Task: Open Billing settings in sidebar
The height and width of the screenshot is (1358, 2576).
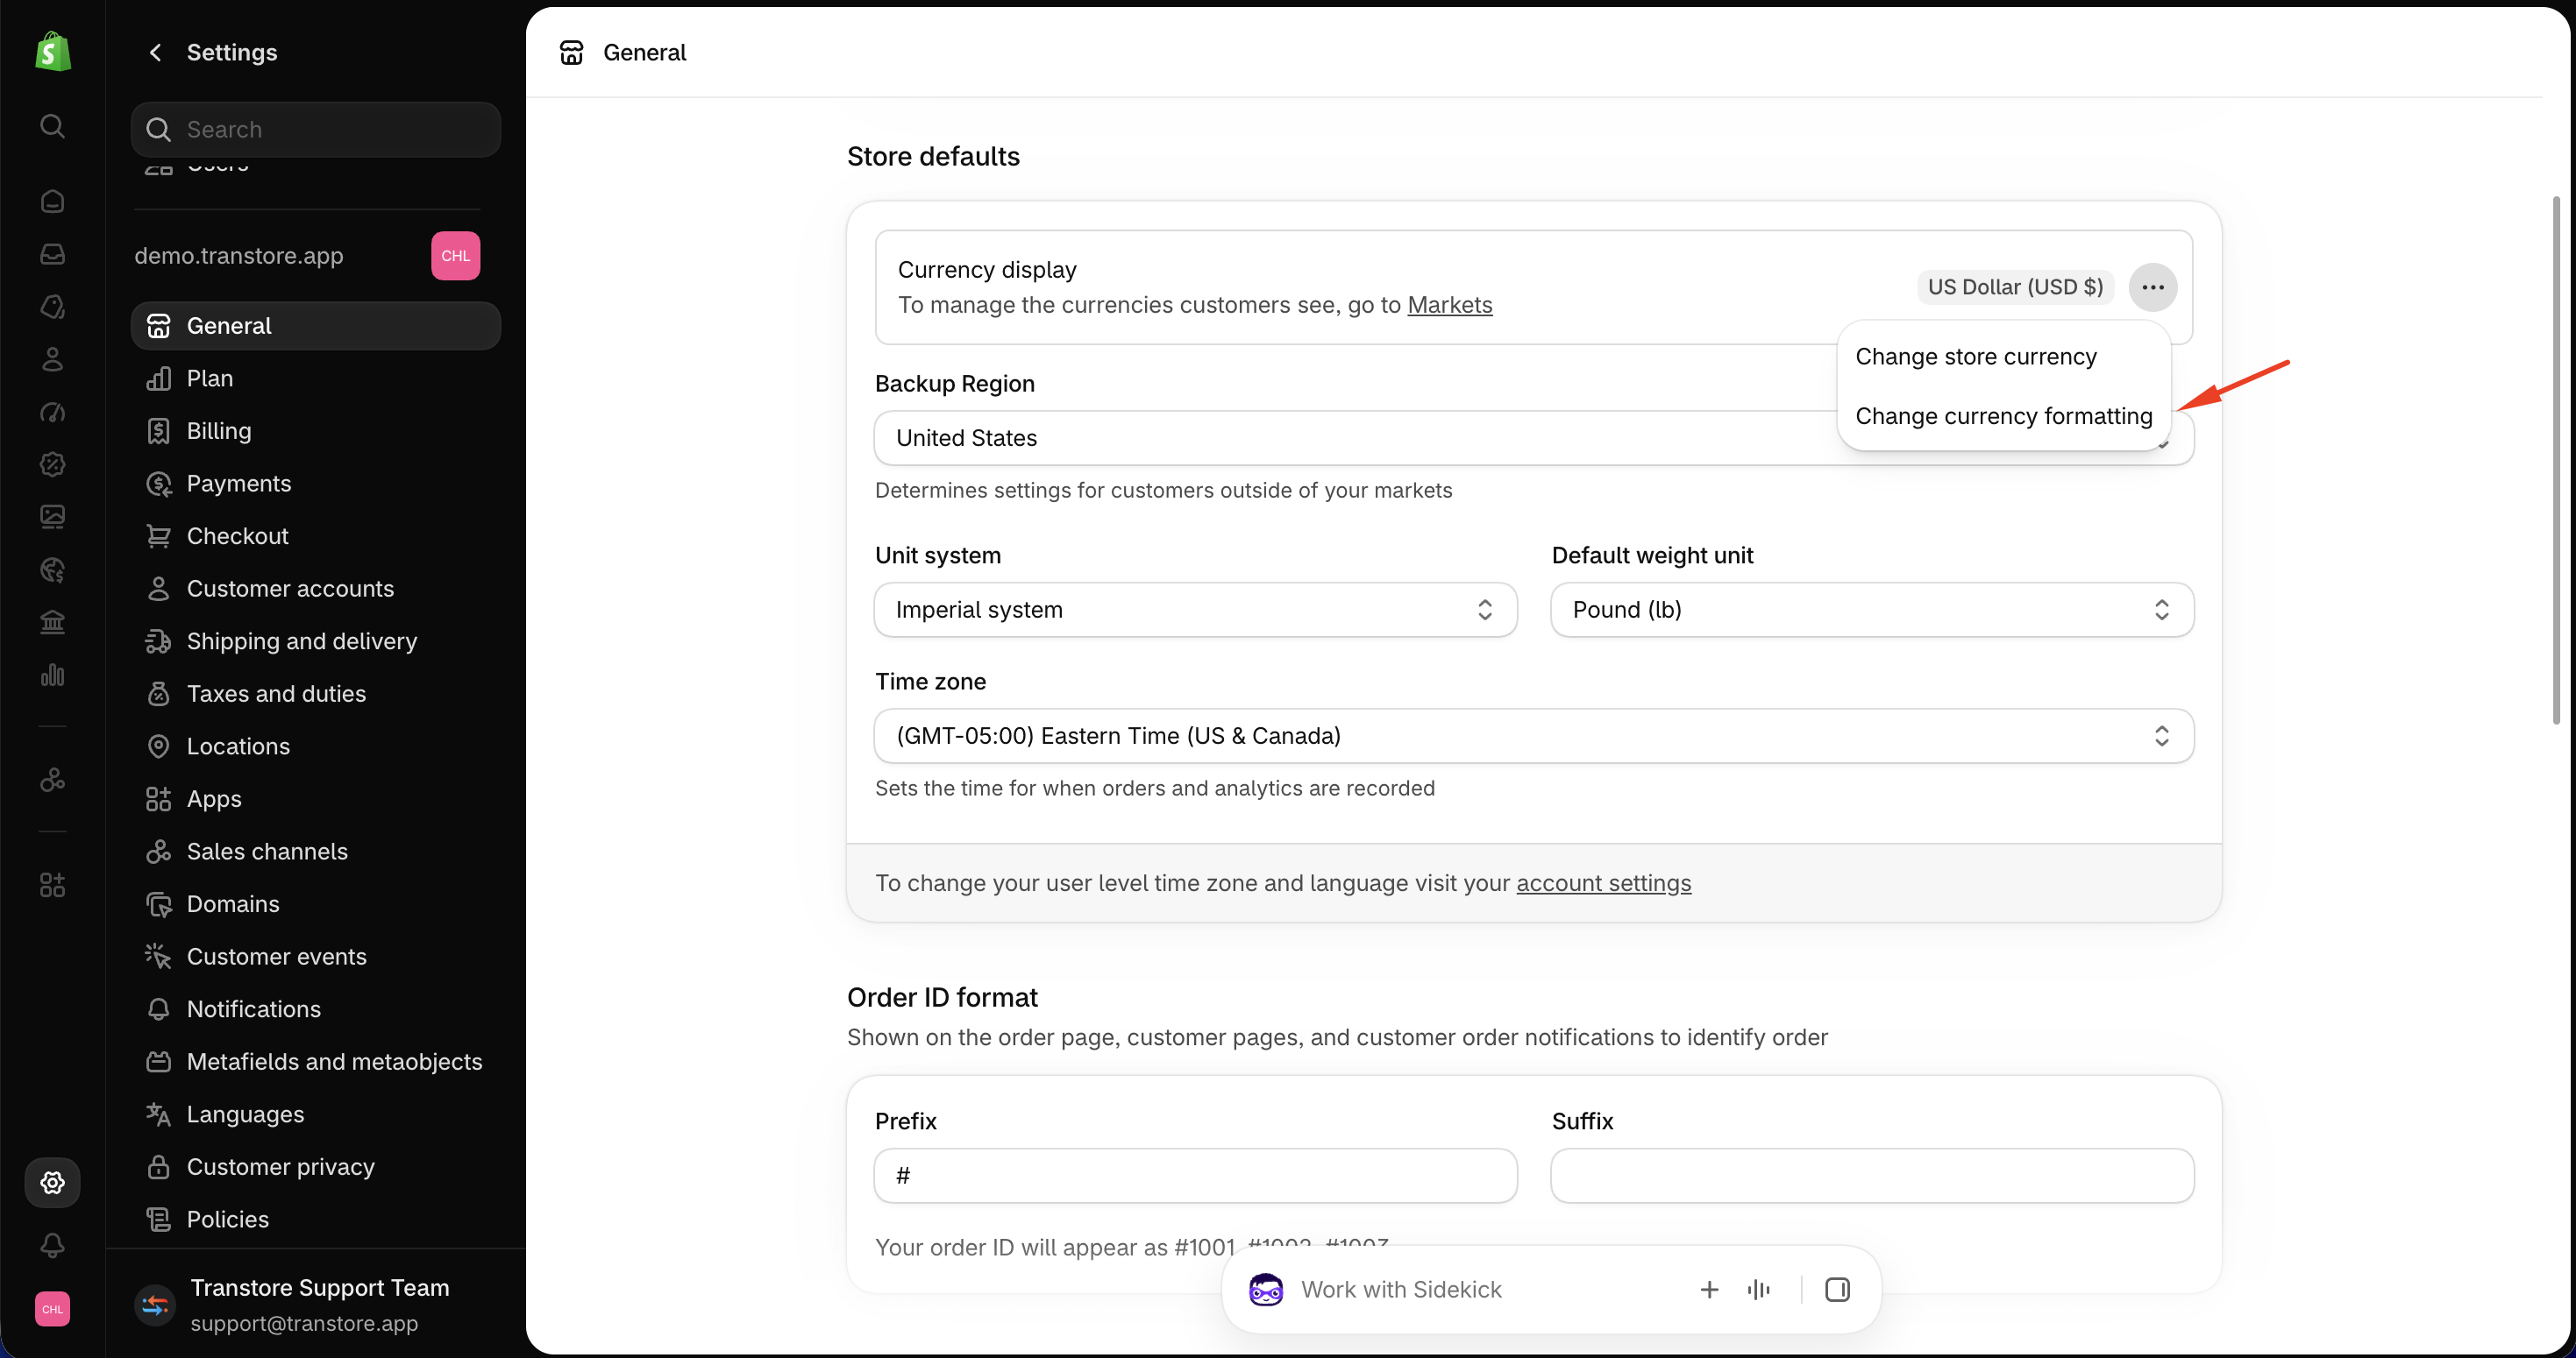Action: 315,431
